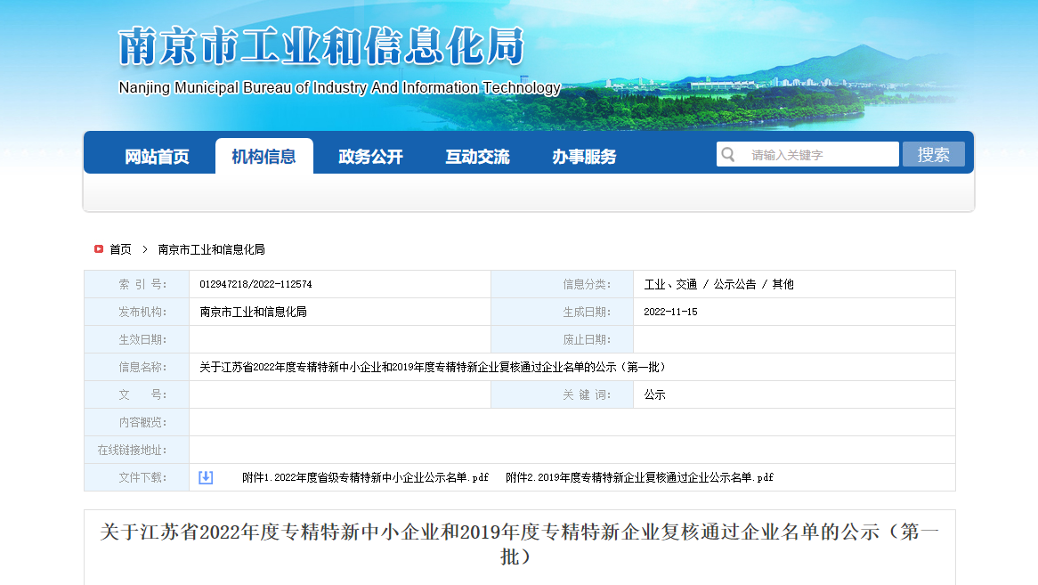Click the 信息分类 label cell

click(562, 284)
